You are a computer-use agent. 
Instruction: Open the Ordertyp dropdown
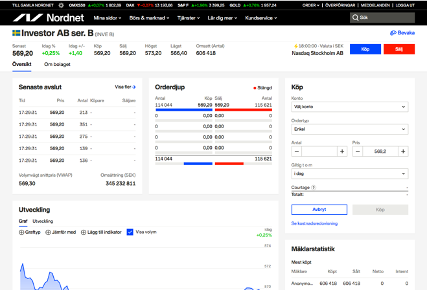coord(349,129)
